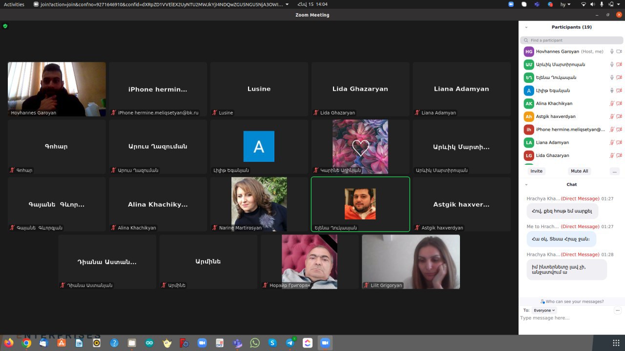Click Lida Ghazaryan's LG avatar in participants
Image resolution: width=625 pixels, height=351 pixels.
point(529,156)
